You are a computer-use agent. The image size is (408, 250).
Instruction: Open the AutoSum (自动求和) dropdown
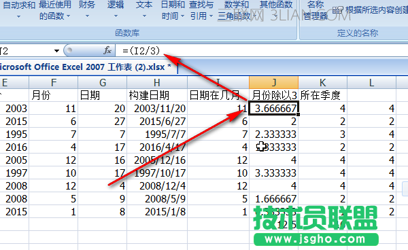click(x=19, y=10)
